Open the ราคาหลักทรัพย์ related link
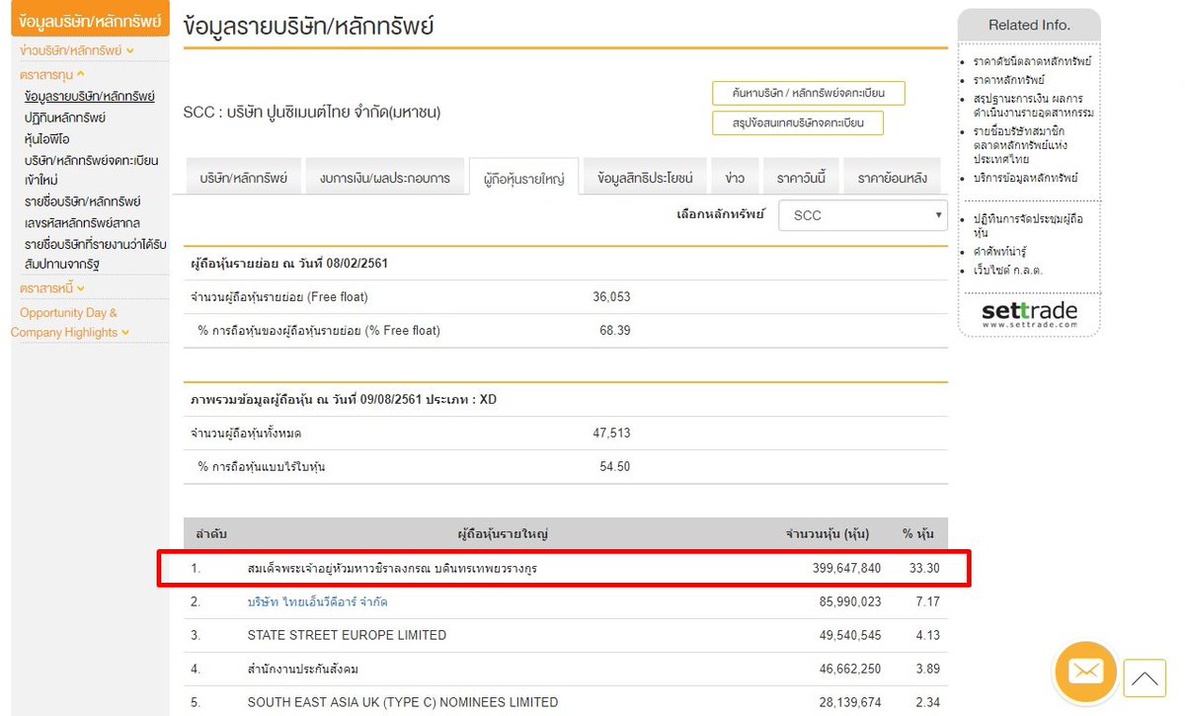 coord(1008,79)
